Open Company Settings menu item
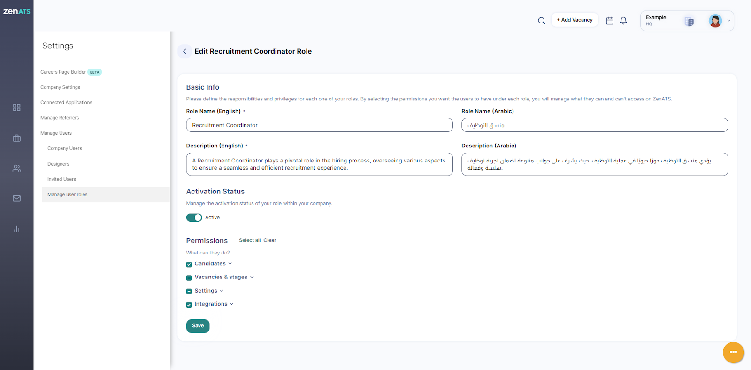Image resolution: width=751 pixels, height=370 pixels. pyautogui.click(x=60, y=87)
